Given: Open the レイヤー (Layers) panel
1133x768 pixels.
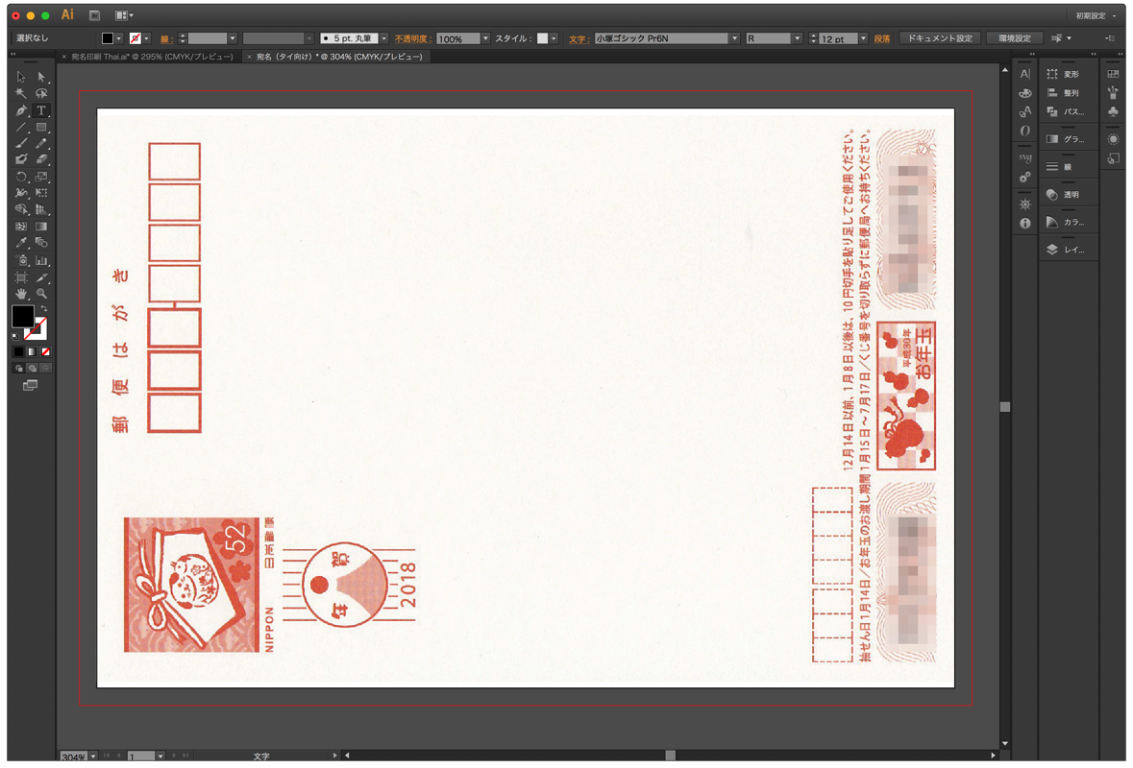Looking at the screenshot, I should pyautogui.click(x=1071, y=248).
